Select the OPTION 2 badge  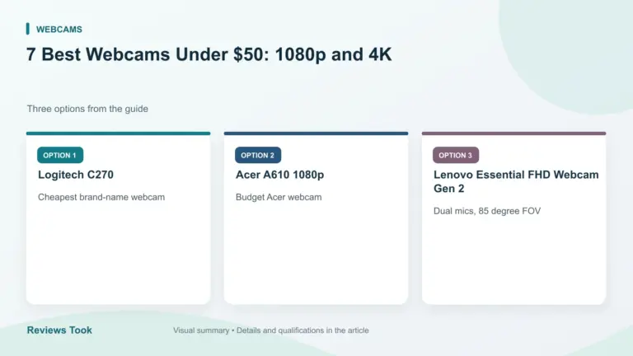(258, 155)
